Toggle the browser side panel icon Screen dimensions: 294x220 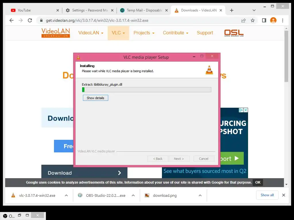pyautogui.click(x=264, y=20)
